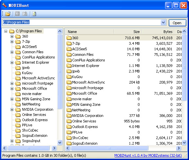Click inside the C:\Program Files path field

[x=82, y=22]
